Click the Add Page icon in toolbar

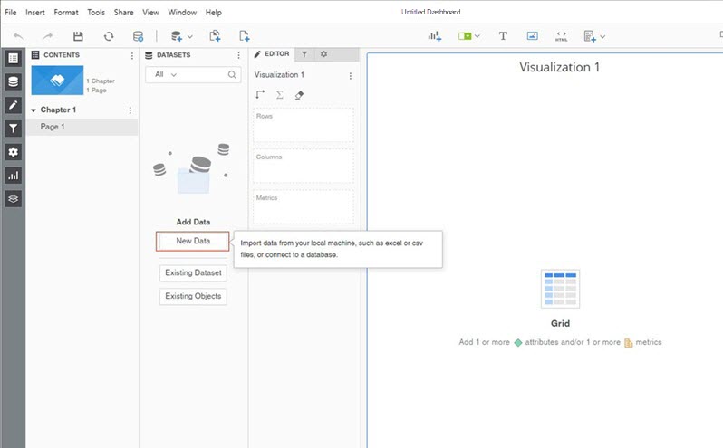[x=245, y=36]
